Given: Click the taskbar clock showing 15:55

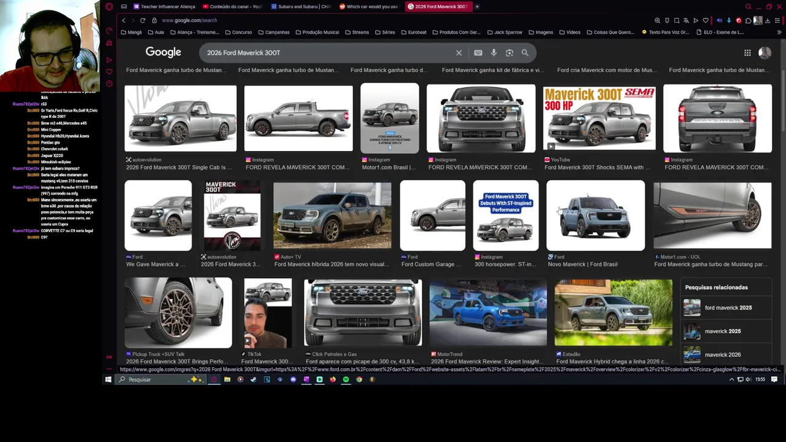Looking at the screenshot, I should click(x=760, y=379).
